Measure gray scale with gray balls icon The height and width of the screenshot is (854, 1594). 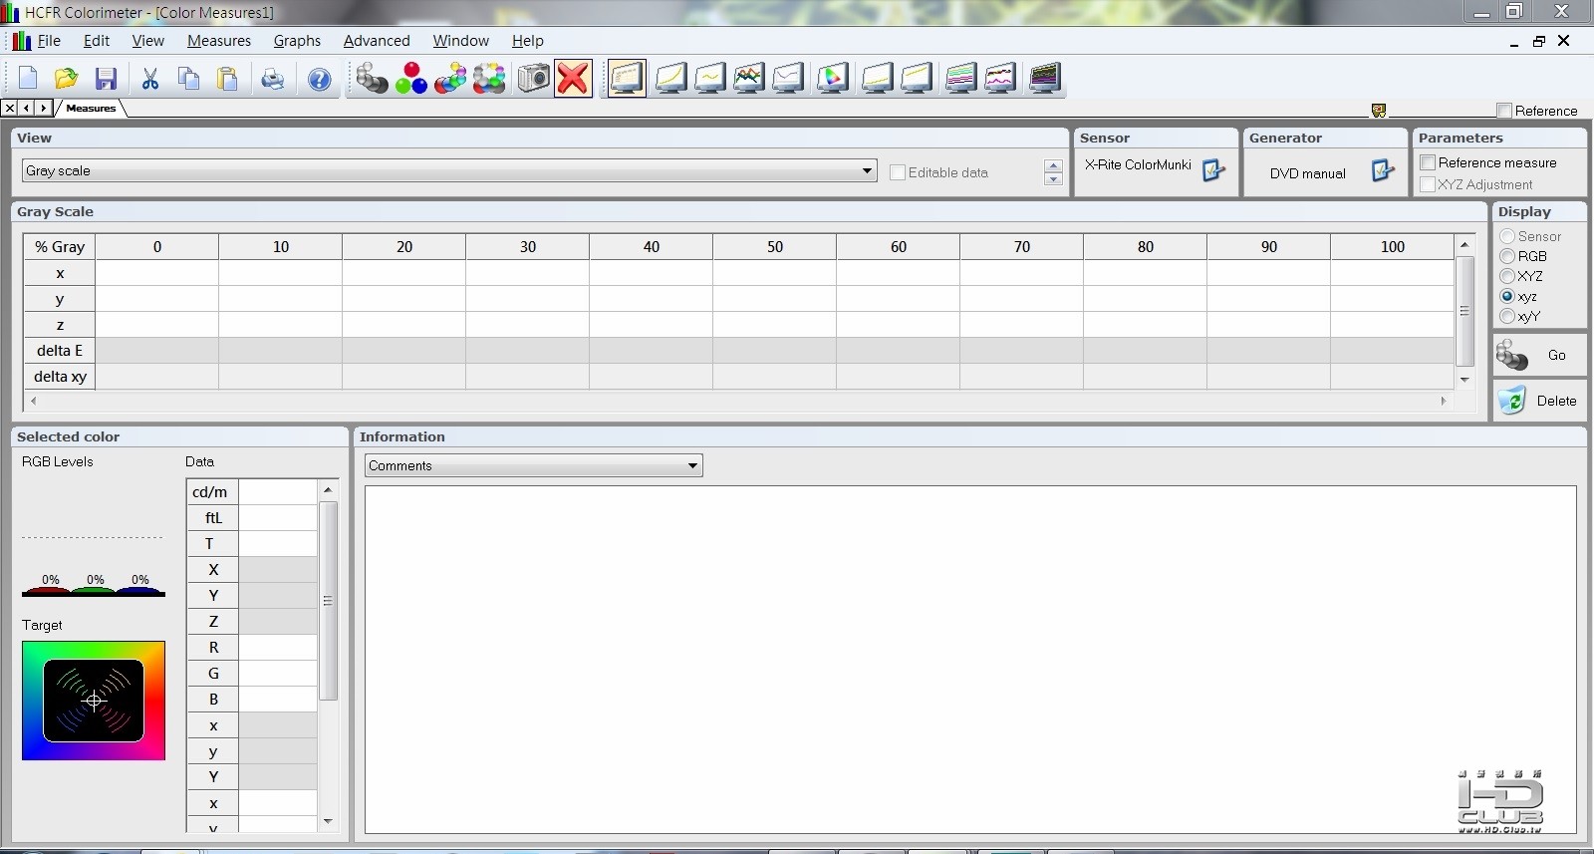coord(372,79)
